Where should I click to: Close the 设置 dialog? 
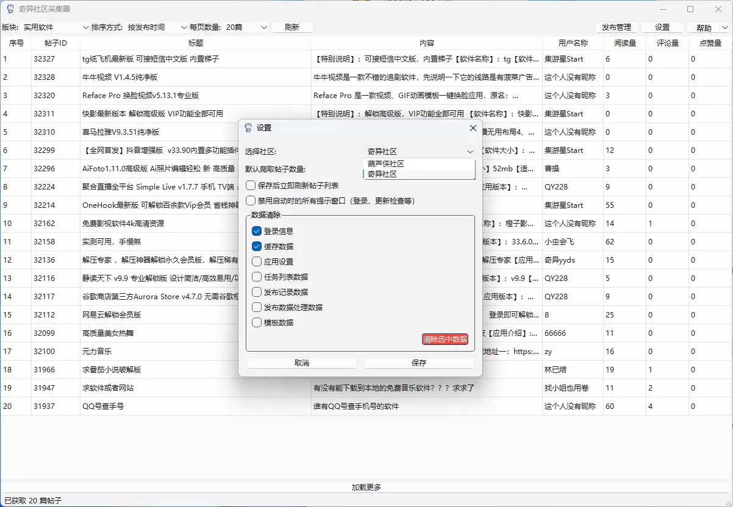point(473,127)
